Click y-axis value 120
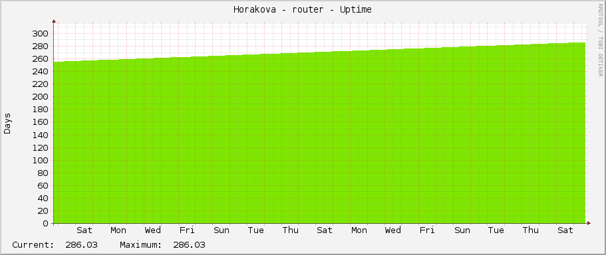606x255 pixels. click(41, 147)
